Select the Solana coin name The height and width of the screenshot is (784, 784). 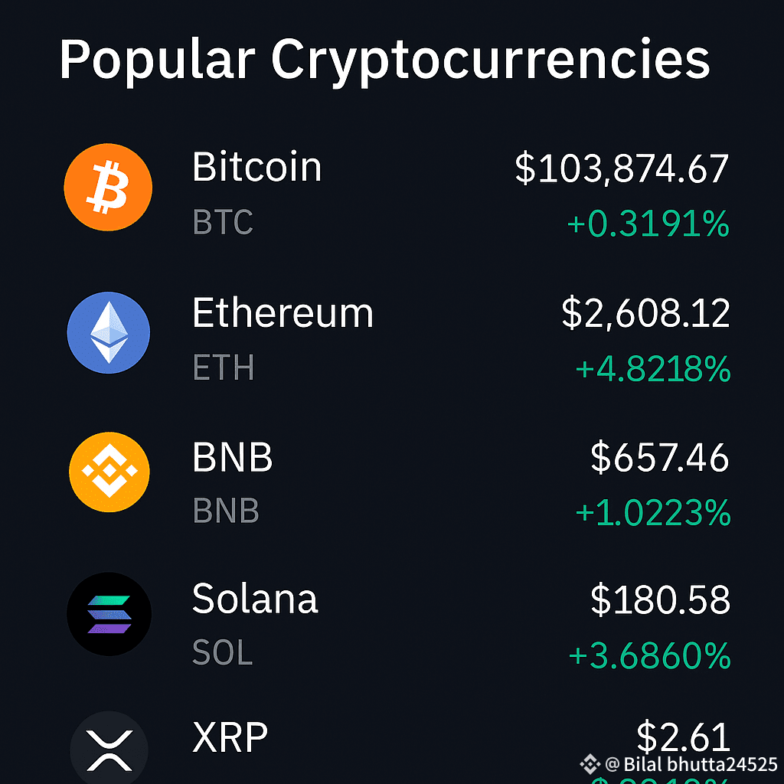254,599
